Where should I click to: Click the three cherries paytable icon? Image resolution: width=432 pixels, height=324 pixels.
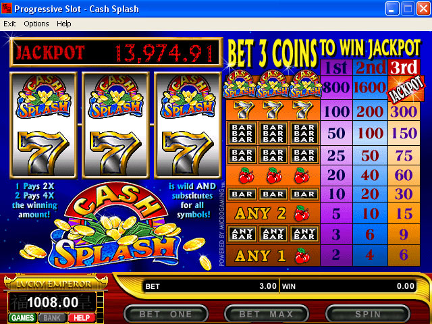(273, 175)
